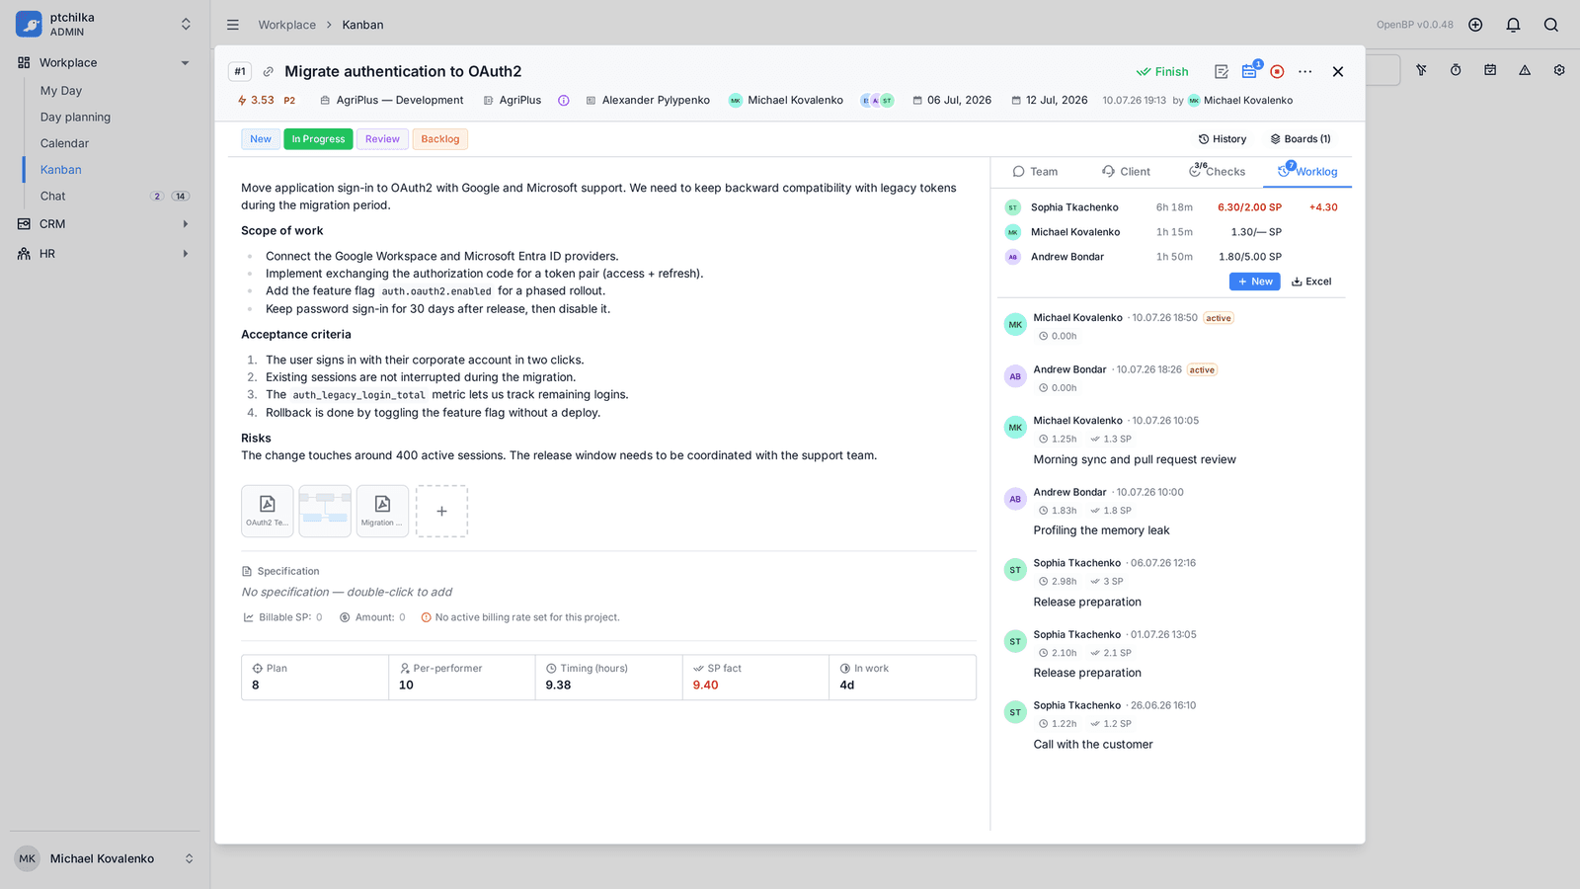Open the calendar-check icon on Kanban toolbar

pos(1490,70)
